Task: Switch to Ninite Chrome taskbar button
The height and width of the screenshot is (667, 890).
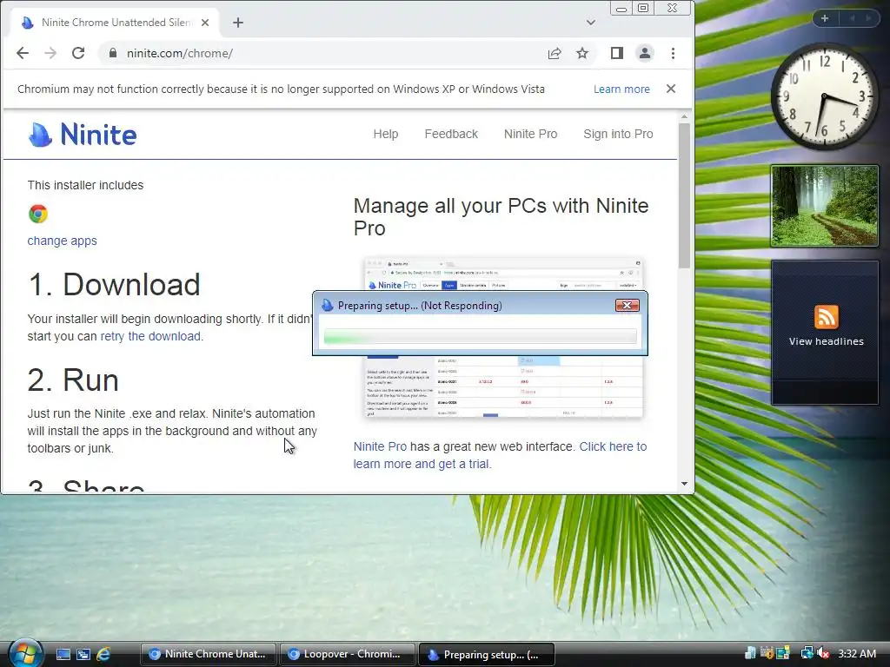Action: 208,654
